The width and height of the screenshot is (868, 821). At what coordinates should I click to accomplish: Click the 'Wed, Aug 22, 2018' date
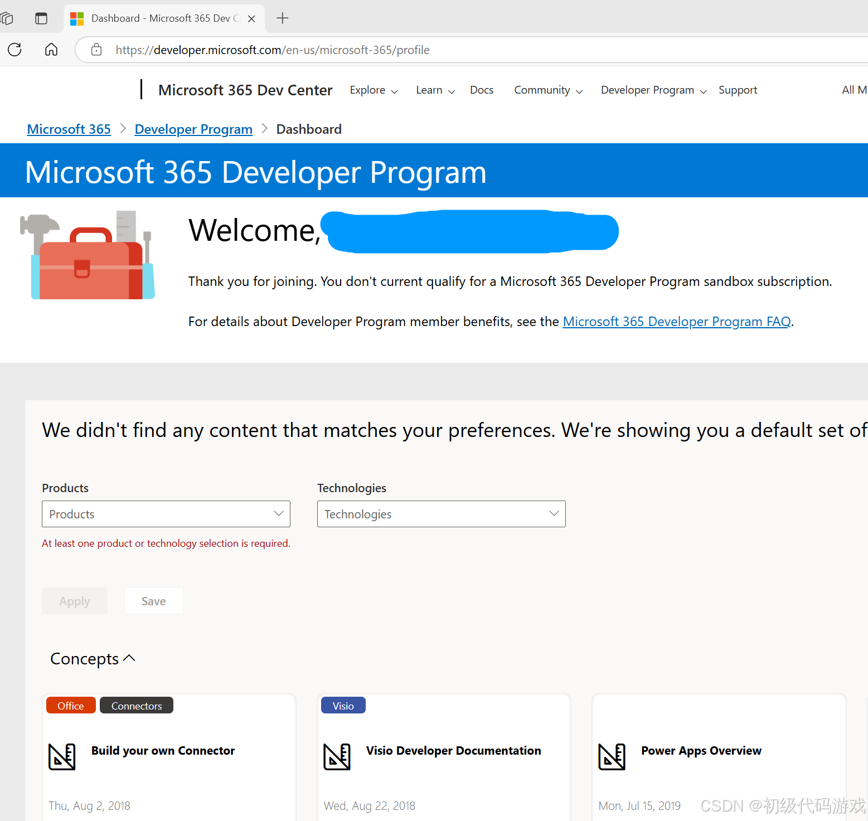pos(370,806)
